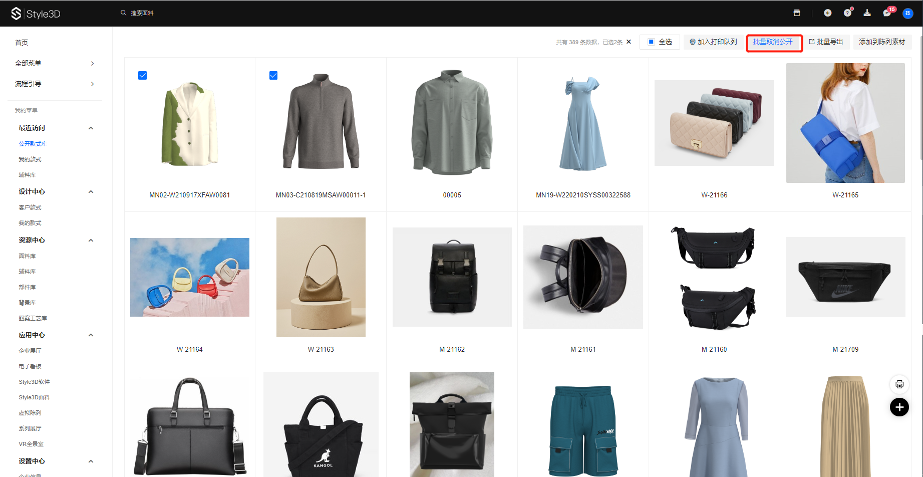Click the black floating plus button
The image size is (923, 477).
[x=899, y=407]
